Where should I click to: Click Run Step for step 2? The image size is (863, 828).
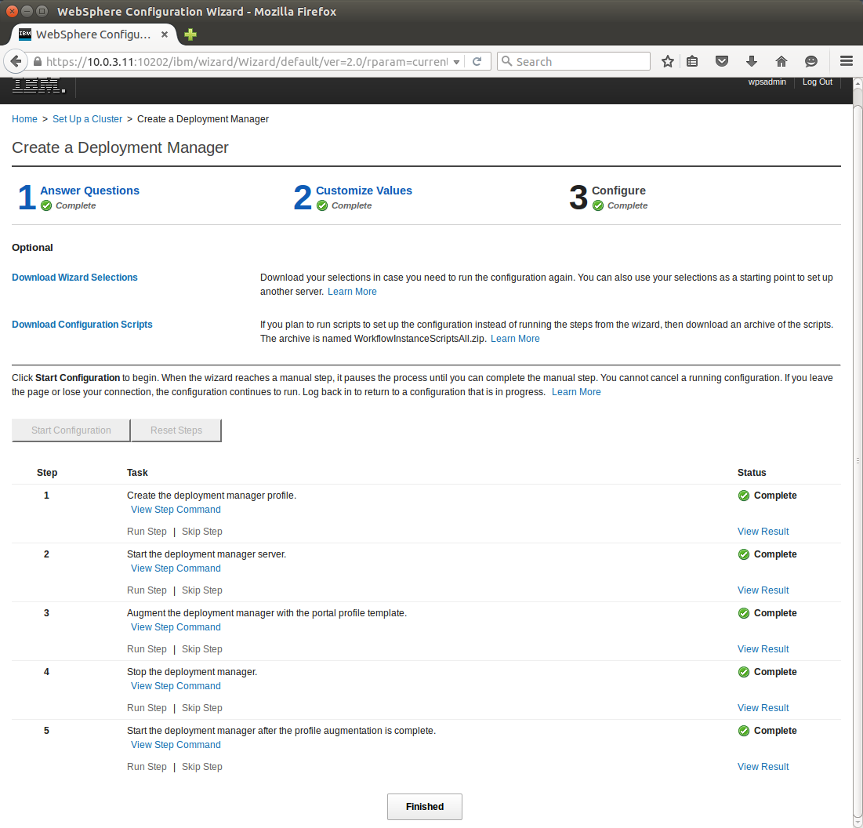pyautogui.click(x=147, y=590)
